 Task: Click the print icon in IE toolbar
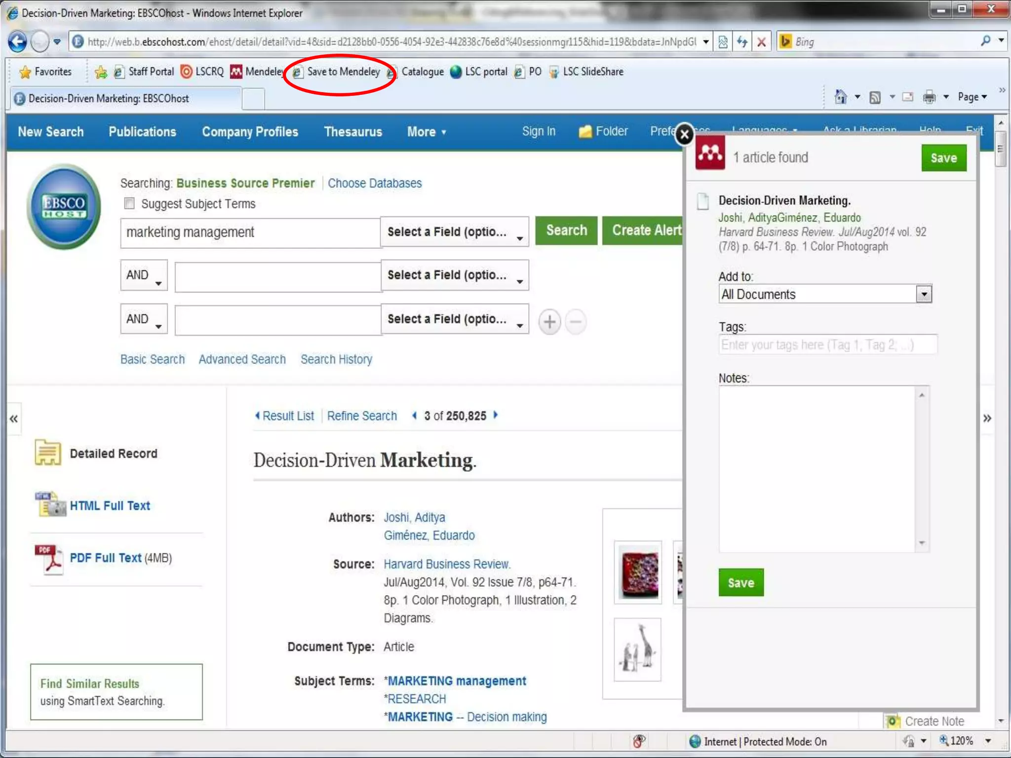(929, 97)
